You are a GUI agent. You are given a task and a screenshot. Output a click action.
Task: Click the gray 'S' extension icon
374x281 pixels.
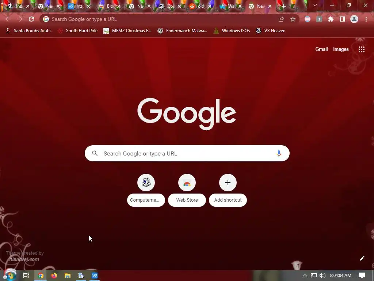[319, 19]
